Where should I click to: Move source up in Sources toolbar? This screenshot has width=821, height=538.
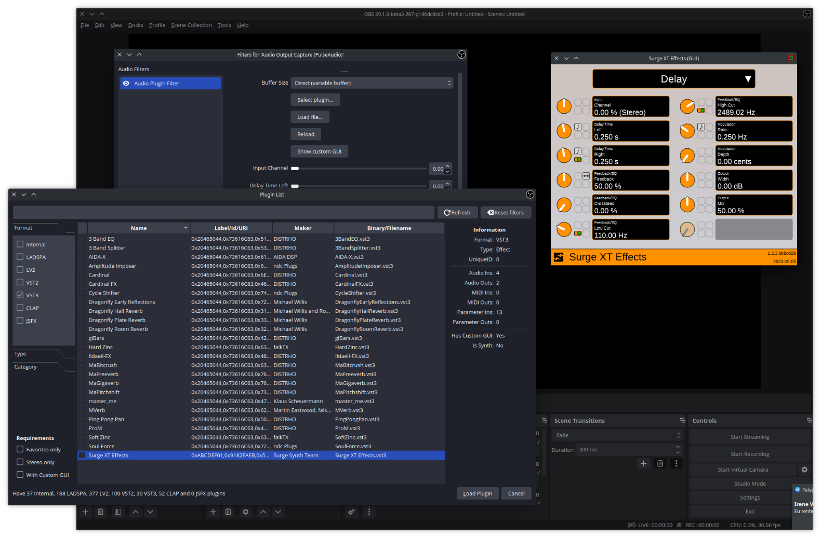pos(263,512)
